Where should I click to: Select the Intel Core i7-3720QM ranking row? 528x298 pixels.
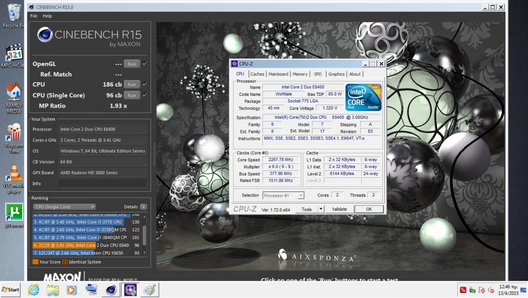click(x=87, y=230)
